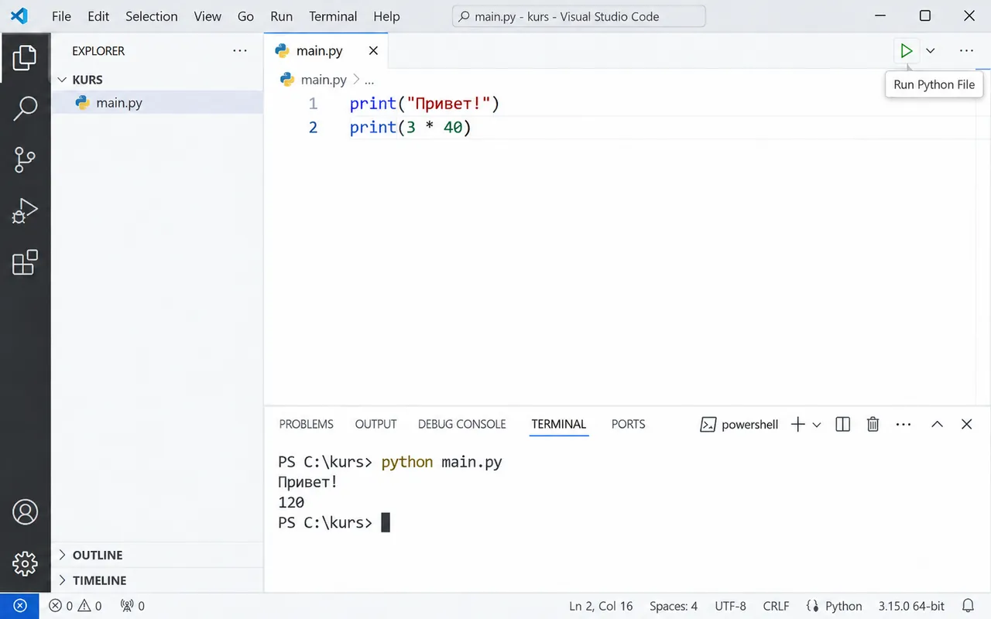Image resolution: width=991 pixels, height=619 pixels.
Task: Open the remote window status bar icon
Action: [x=20, y=606]
